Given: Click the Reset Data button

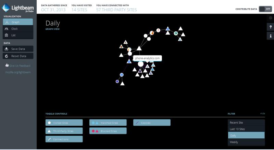Looking at the screenshot, I should point(18,56).
